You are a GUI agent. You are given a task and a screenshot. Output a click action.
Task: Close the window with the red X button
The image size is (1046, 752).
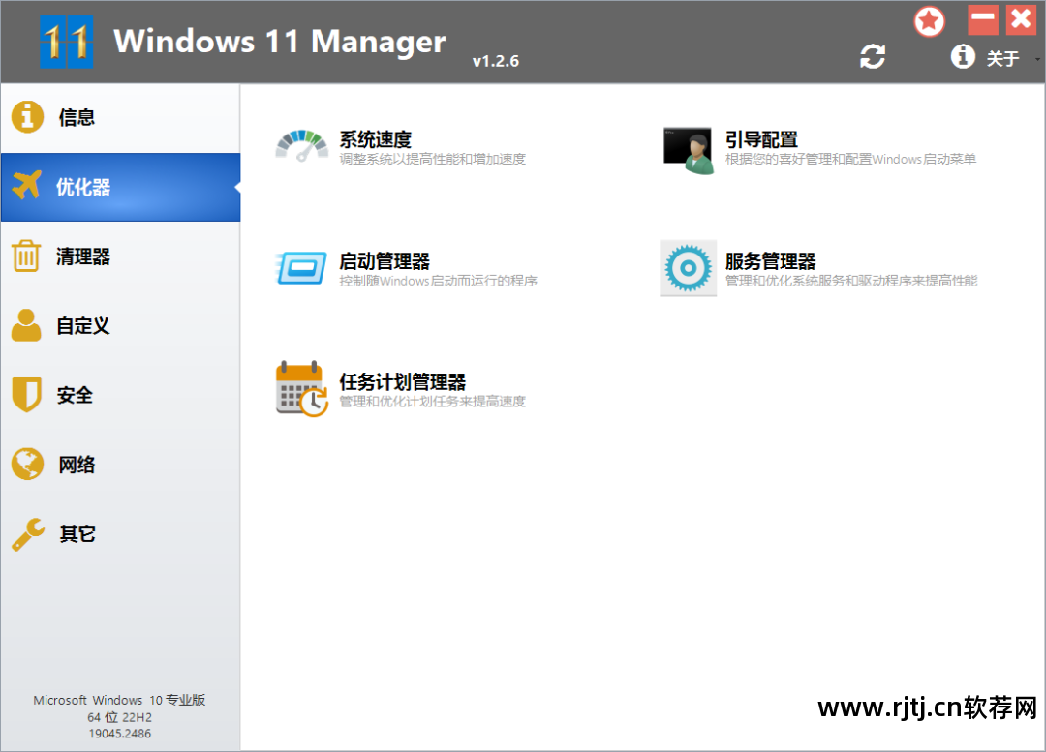coord(1021,19)
